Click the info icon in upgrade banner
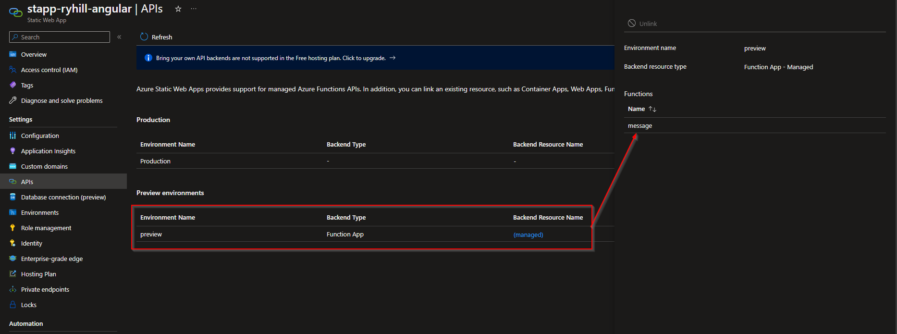 click(148, 58)
